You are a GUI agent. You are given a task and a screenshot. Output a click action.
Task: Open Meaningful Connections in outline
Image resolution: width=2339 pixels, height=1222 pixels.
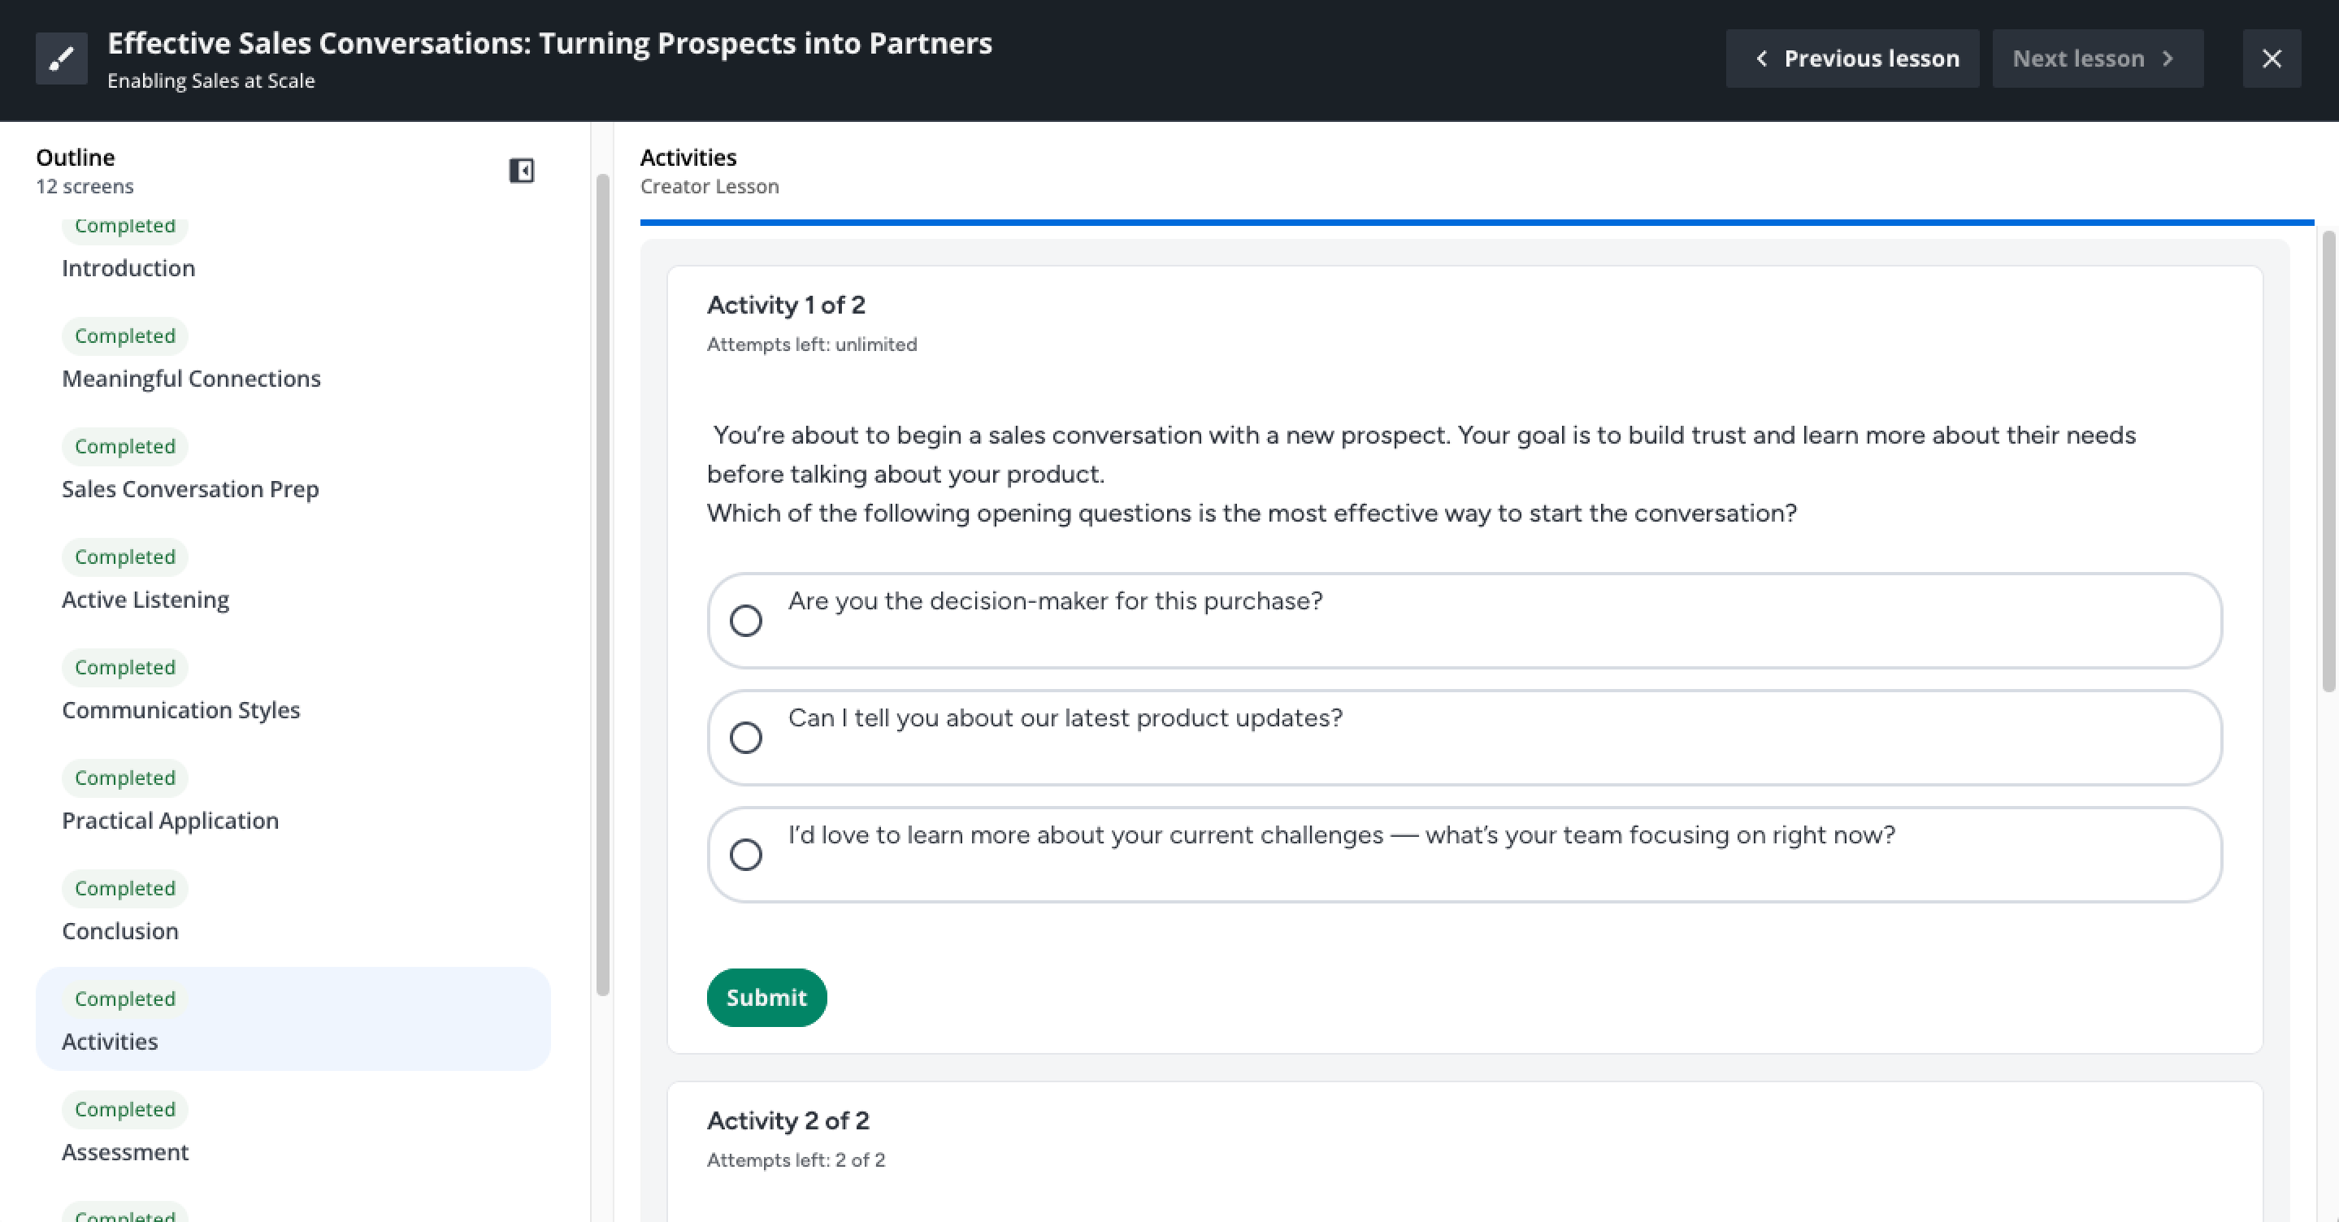coord(191,379)
